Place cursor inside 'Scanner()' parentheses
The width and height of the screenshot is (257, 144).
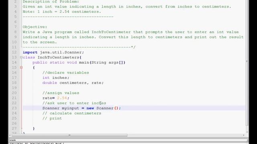click(x=116, y=108)
